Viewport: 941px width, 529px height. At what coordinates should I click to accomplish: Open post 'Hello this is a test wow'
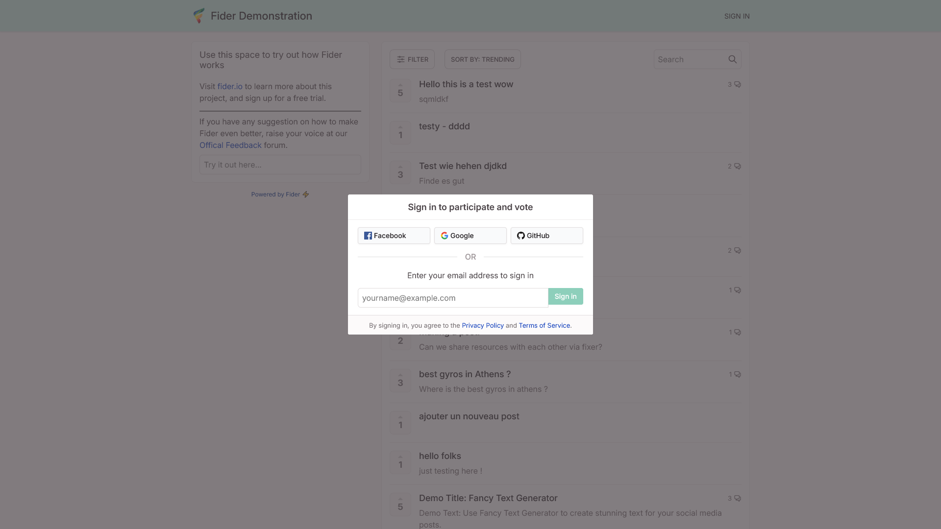coord(466,84)
